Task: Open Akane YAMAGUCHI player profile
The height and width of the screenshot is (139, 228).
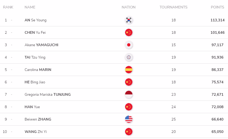Action: tap(41, 45)
